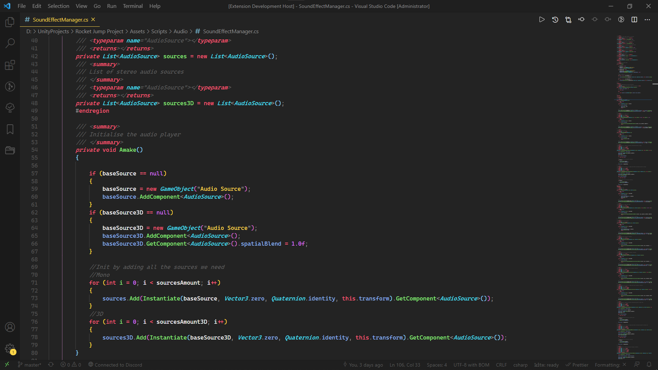Select the SoundEffectManager.cs editor tab

point(60,20)
